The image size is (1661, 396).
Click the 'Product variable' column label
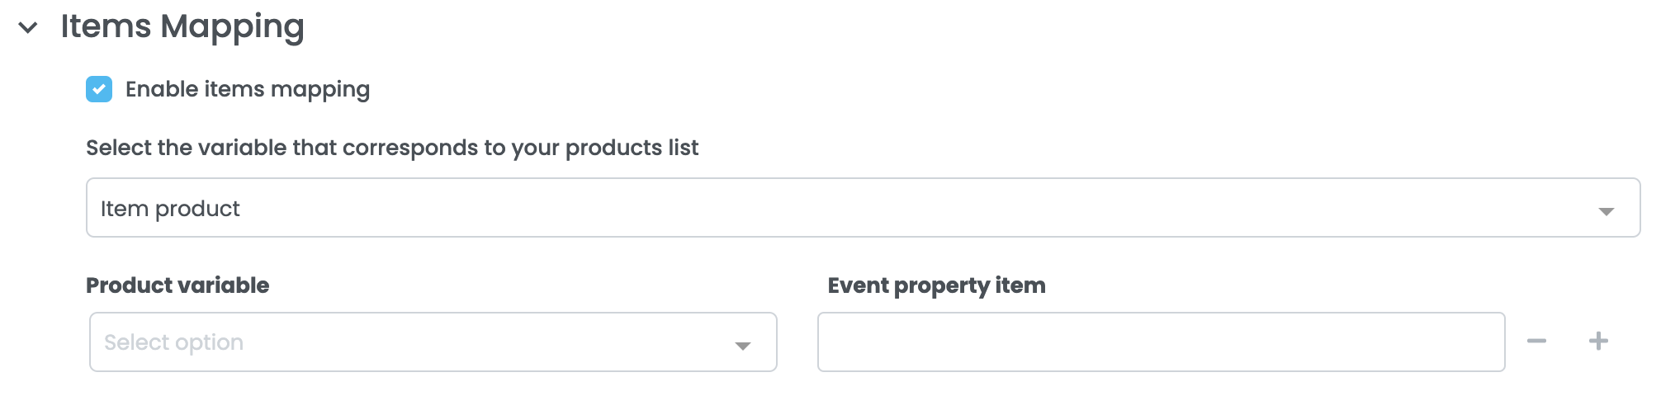coord(177,285)
